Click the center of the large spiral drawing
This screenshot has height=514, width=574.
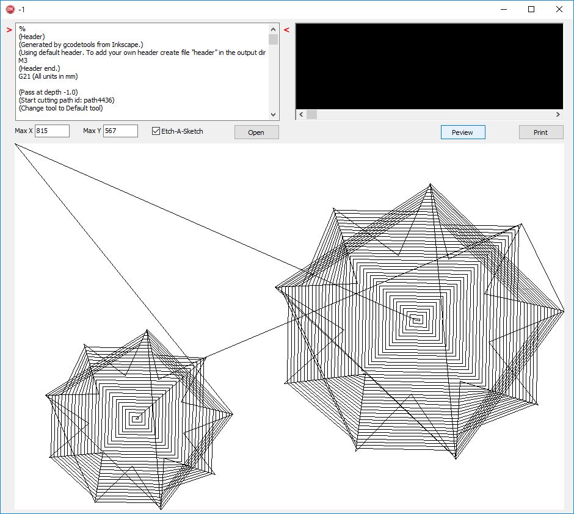point(417,319)
